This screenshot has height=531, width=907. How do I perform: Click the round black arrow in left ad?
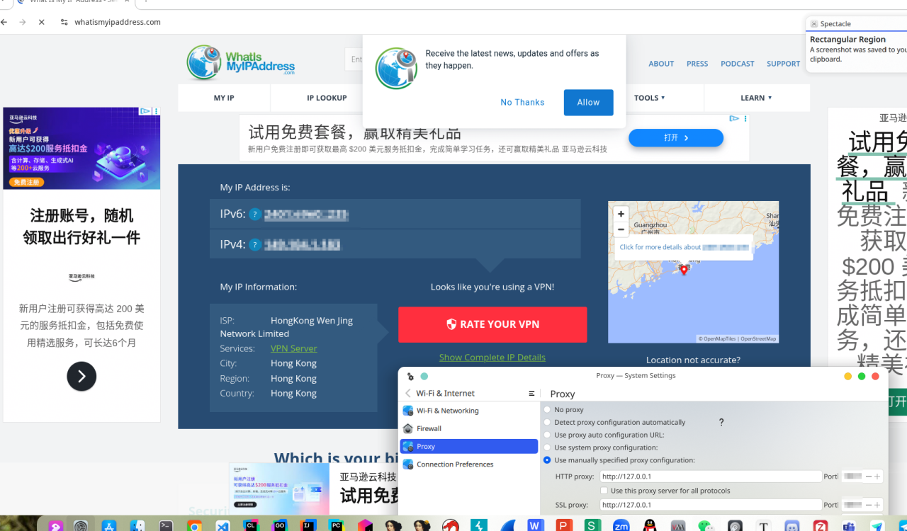[x=81, y=377]
